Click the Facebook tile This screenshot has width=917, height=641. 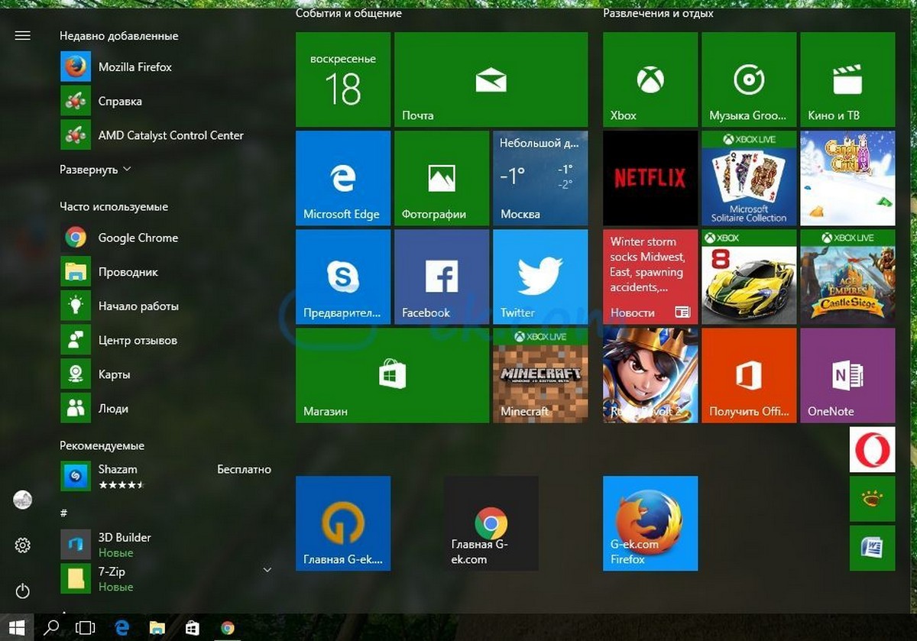[442, 277]
